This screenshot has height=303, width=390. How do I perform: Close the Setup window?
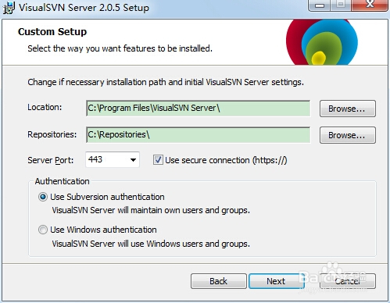(x=370, y=5)
